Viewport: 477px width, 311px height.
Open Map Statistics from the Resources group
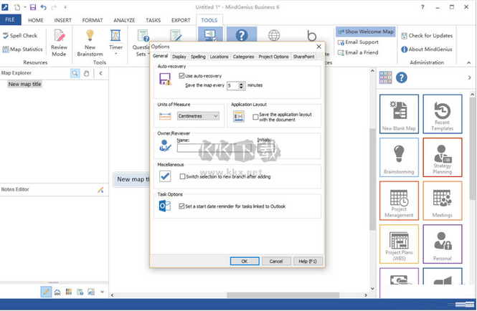pos(22,49)
